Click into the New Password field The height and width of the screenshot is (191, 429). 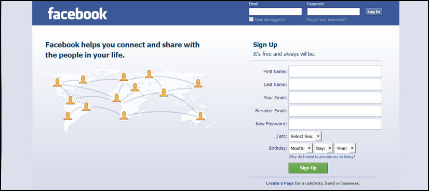[x=335, y=124]
